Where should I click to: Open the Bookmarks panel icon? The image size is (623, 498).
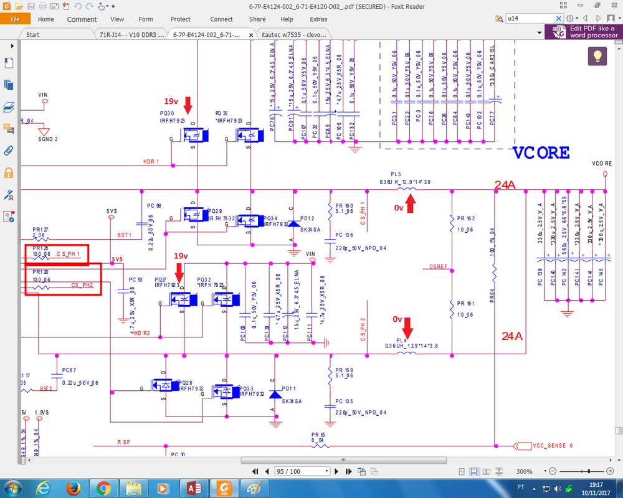click(9, 63)
